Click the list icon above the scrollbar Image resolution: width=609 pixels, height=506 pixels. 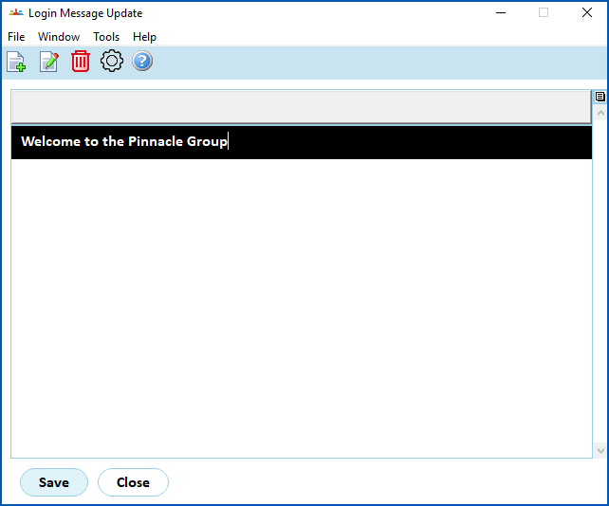[600, 97]
